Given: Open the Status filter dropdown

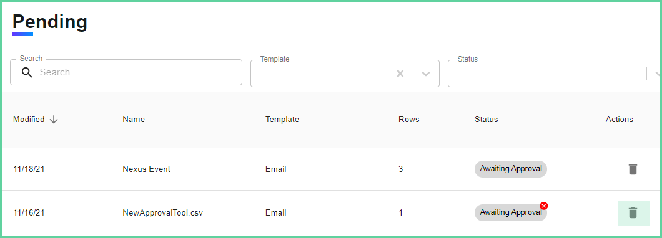Looking at the screenshot, I should (x=554, y=74).
